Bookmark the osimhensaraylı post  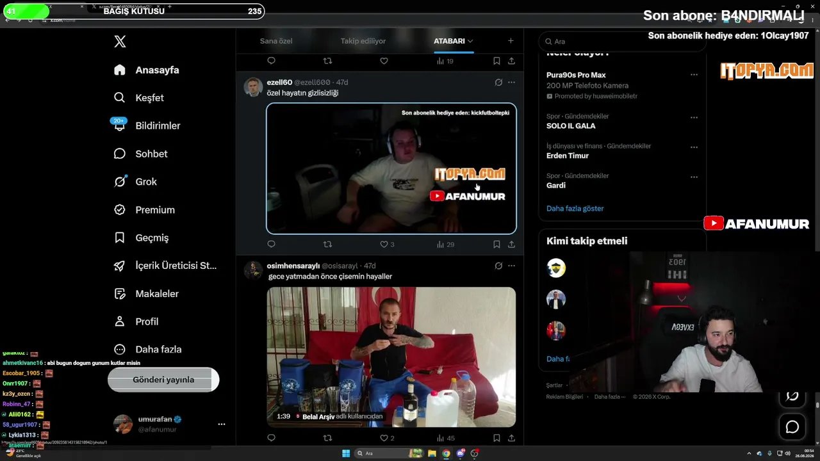496,438
